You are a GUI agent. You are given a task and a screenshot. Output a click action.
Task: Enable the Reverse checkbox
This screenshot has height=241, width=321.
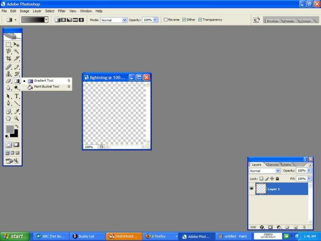point(166,20)
